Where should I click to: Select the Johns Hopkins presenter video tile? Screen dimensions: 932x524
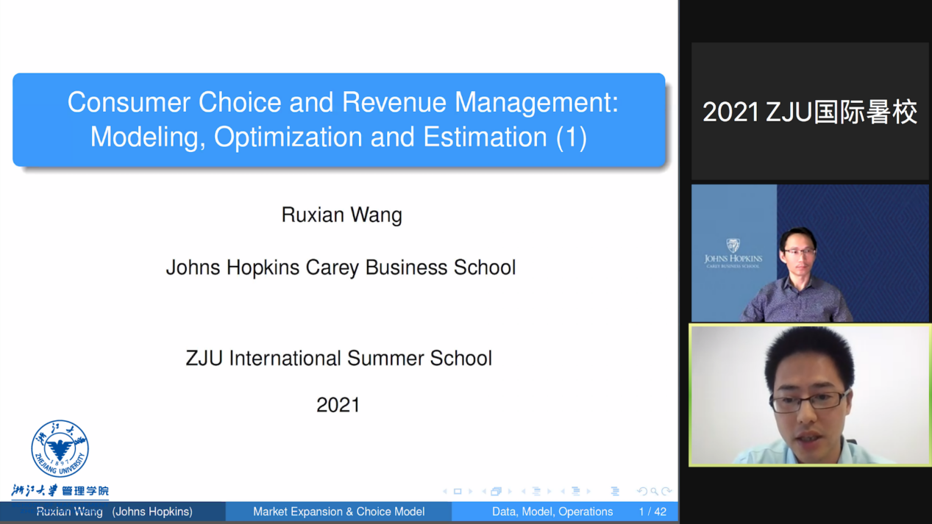pyautogui.click(x=810, y=253)
